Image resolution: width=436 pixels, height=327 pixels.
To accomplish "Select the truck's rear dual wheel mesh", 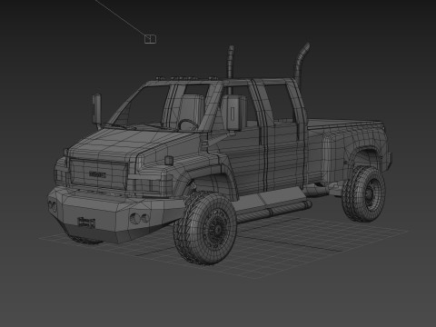I will tap(364, 194).
